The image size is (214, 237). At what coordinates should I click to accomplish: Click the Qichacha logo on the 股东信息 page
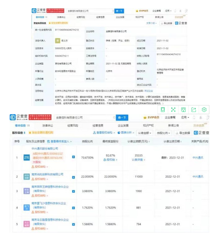click(18, 117)
